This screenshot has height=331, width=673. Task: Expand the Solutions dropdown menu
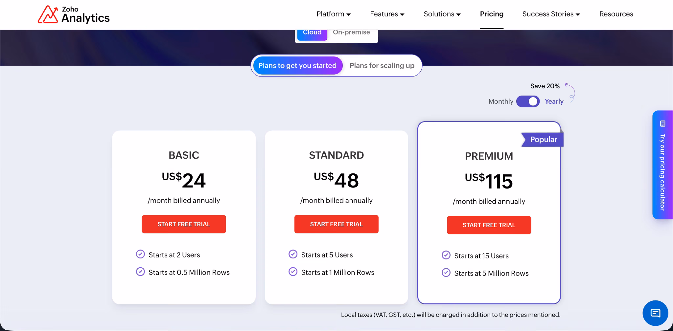click(x=442, y=14)
